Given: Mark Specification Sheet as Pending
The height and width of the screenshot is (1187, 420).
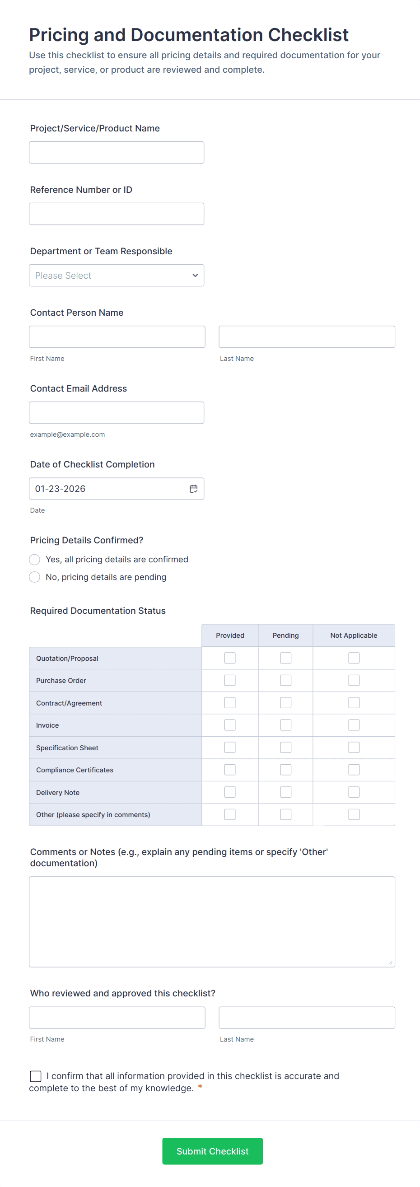Looking at the screenshot, I should (x=285, y=747).
